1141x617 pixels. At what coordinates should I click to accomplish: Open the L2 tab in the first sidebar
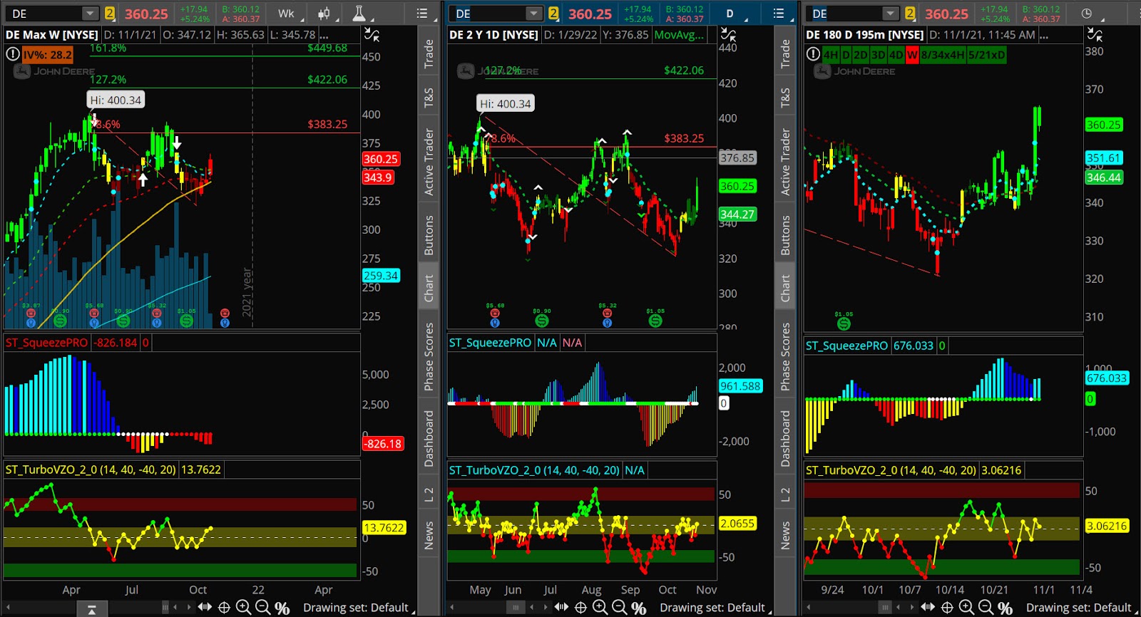coord(429,494)
